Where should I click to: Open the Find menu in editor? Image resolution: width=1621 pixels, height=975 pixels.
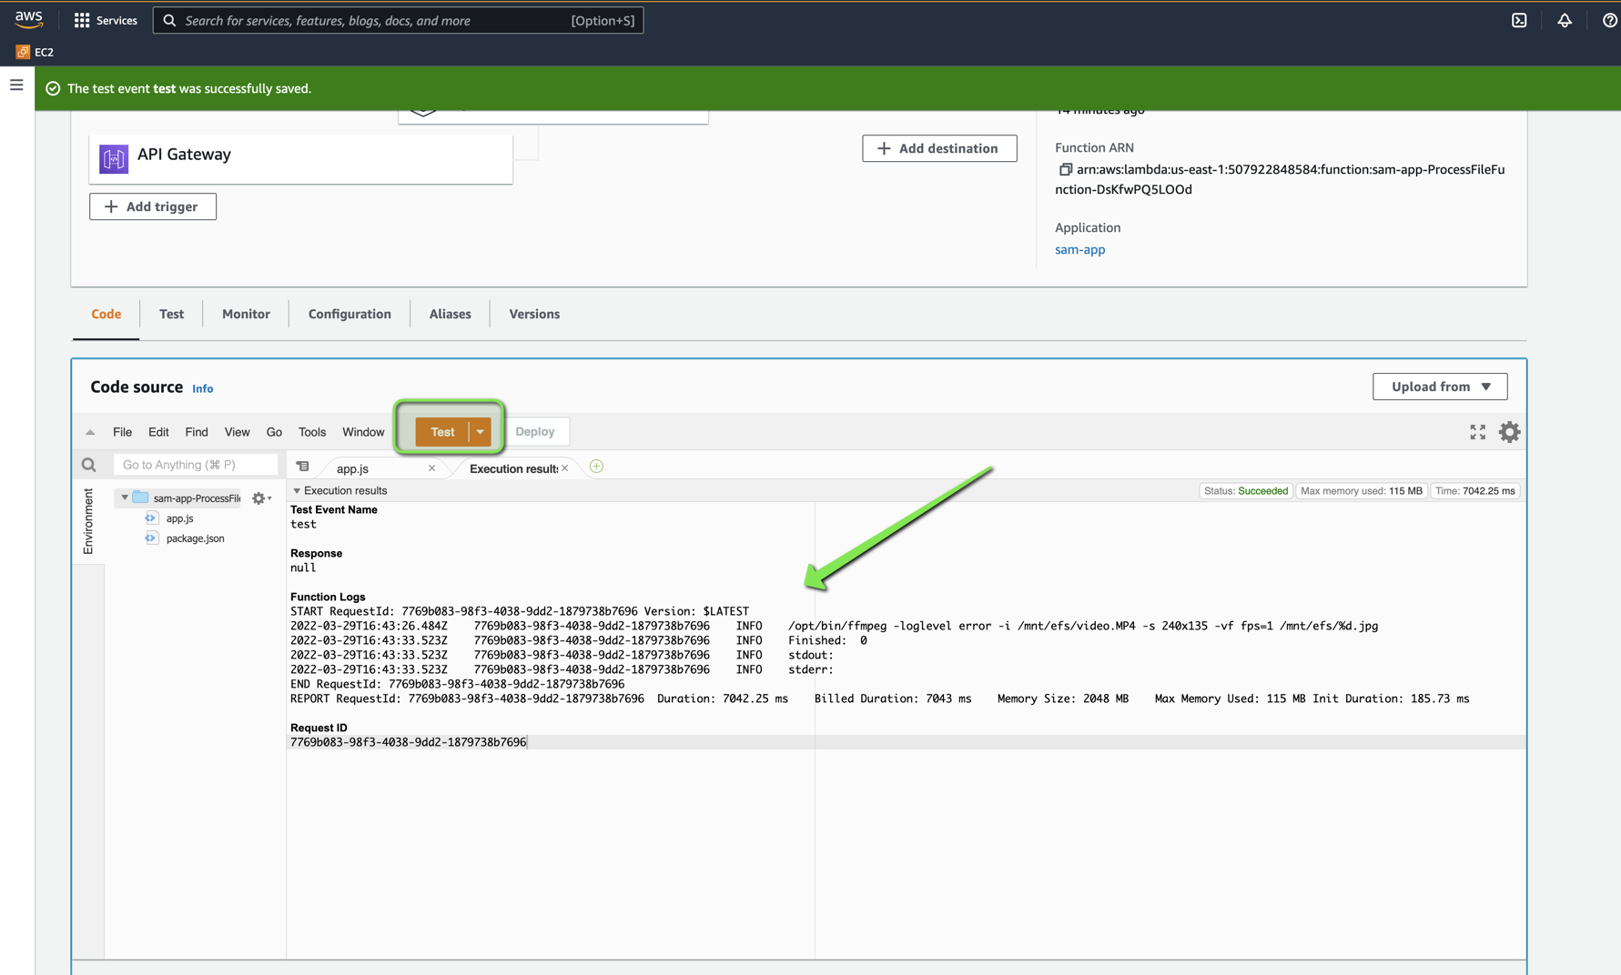[x=197, y=432]
